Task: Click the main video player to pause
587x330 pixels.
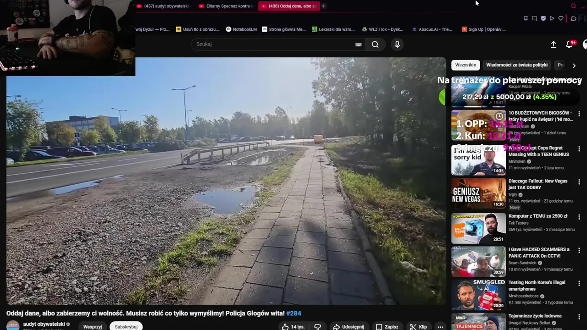Action: [226, 181]
